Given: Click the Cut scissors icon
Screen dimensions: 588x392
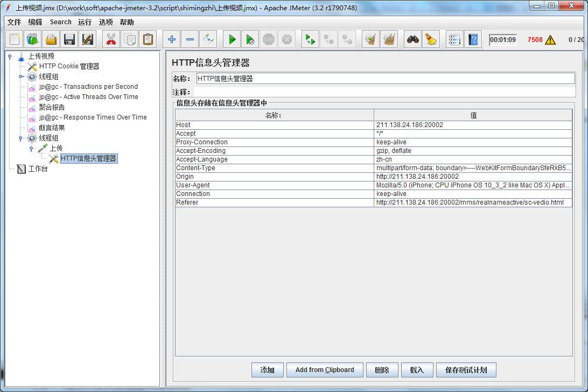Looking at the screenshot, I should pyautogui.click(x=111, y=39).
